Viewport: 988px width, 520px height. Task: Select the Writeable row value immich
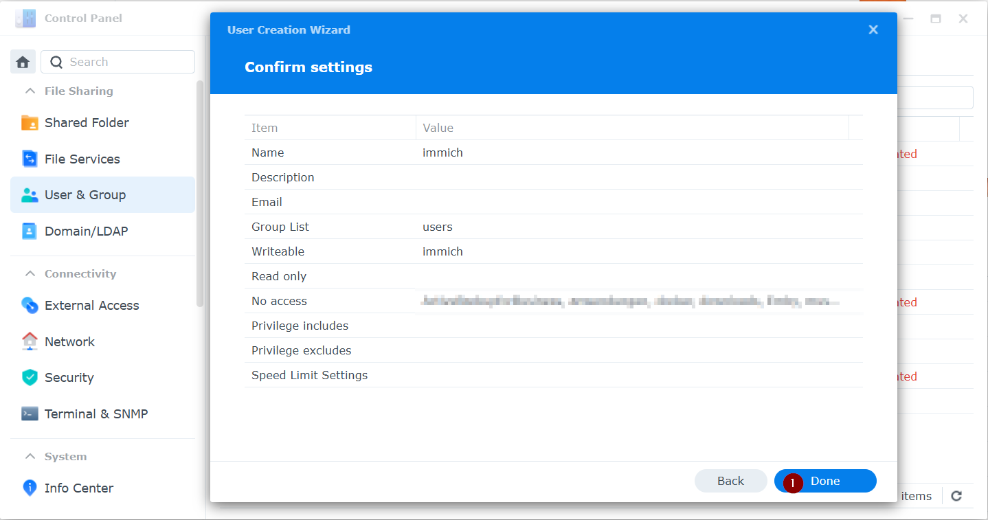pyautogui.click(x=442, y=251)
